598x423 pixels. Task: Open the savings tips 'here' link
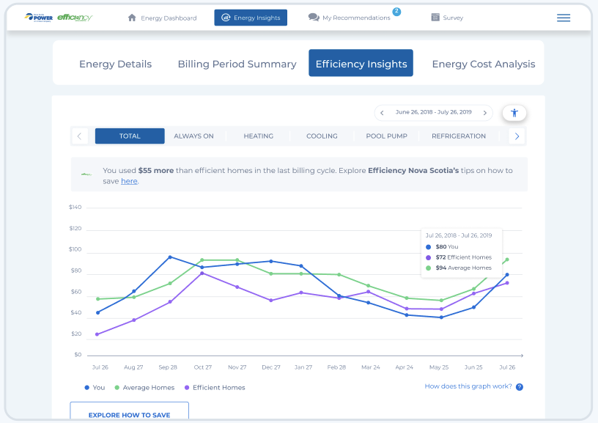tap(129, 180)
